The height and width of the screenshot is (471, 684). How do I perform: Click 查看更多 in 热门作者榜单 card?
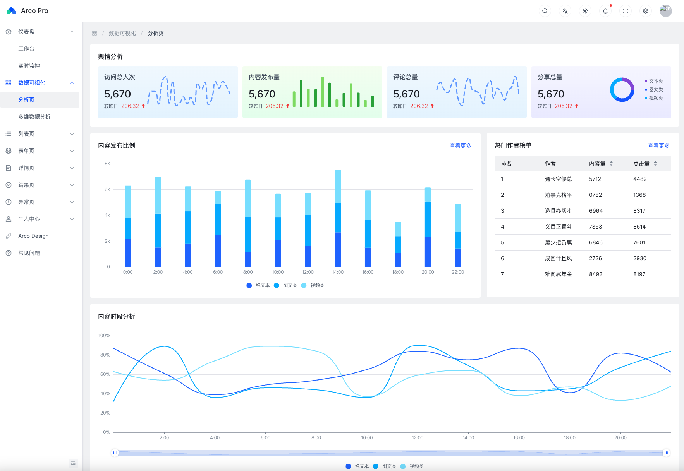659,146
